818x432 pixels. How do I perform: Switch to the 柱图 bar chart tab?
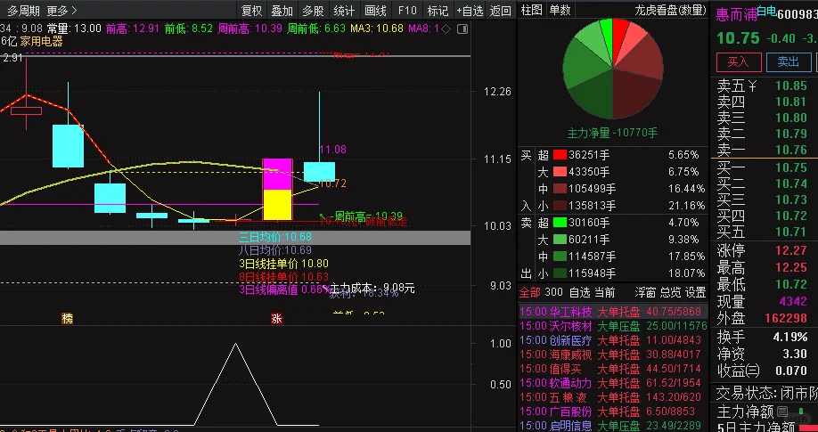click(x=532, y=10)
